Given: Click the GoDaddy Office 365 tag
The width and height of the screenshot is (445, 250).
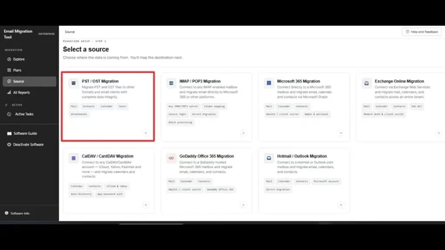Looking at the screenshot, I should click(220, 189).
